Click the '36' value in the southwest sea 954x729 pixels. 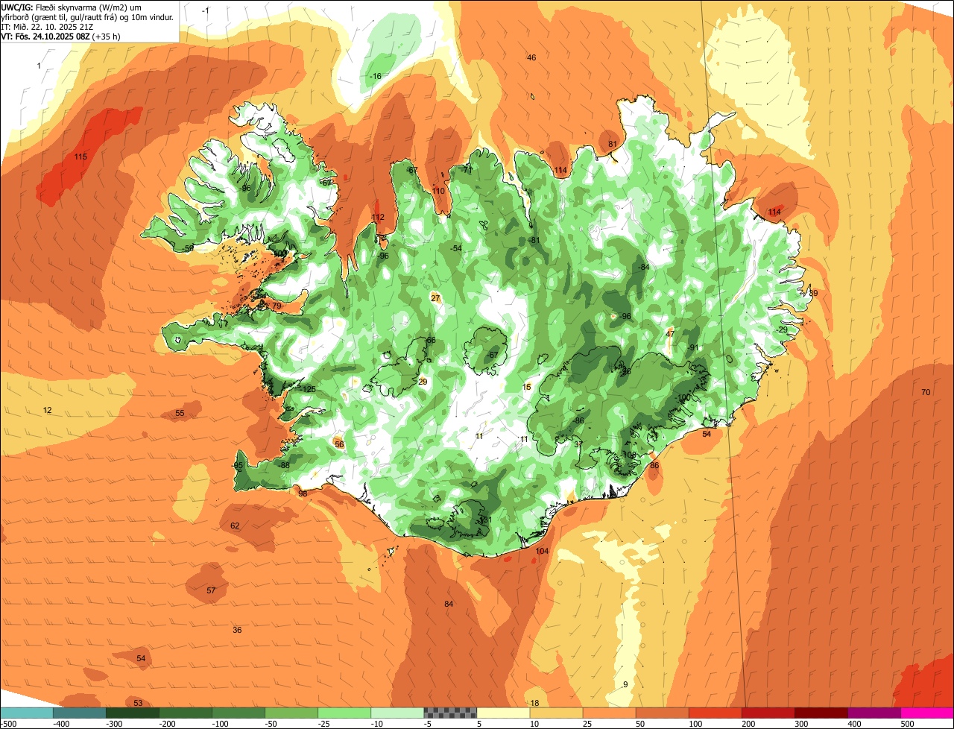click(x=237, y=630)
